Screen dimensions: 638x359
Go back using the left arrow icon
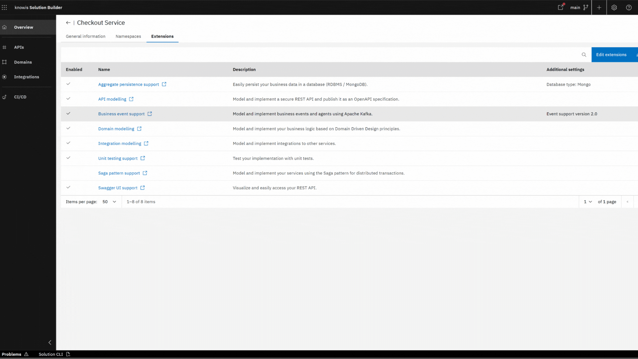tap(68, 23)
